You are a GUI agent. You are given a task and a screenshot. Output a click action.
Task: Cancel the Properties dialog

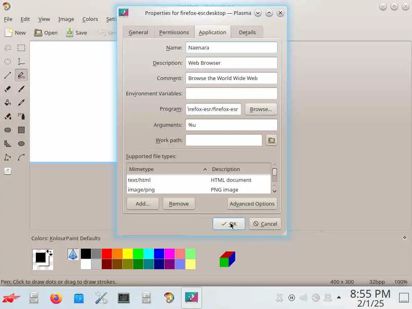(265, 224)
